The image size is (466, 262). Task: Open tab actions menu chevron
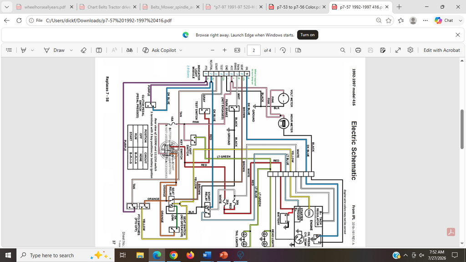point(6,7)
